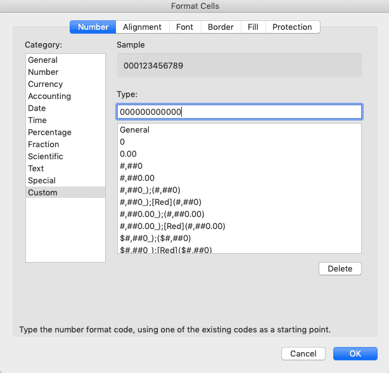Image resolution: width=389 pixels, height=373 pixels.
Task: Select the Special category
Action: [x=65, y=180]
